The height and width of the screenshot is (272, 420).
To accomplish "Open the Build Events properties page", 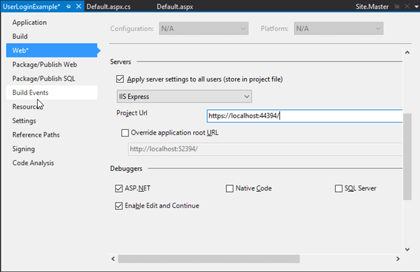I will tap(30, 92).
